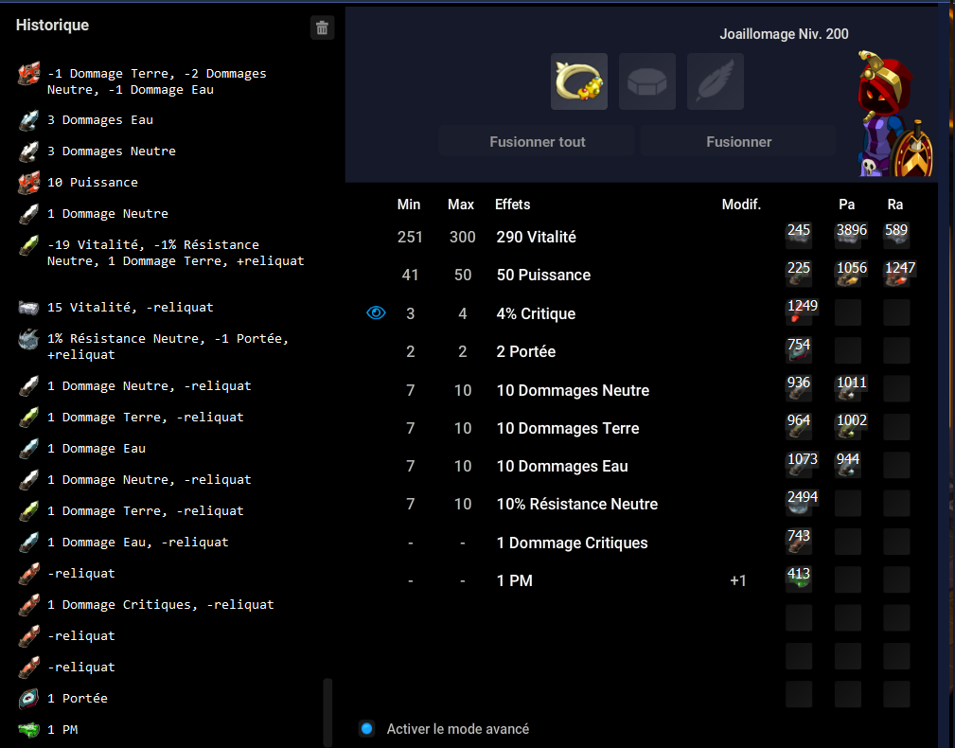
Task: Select the empty feather signature slot
Action: click(716, 81)
